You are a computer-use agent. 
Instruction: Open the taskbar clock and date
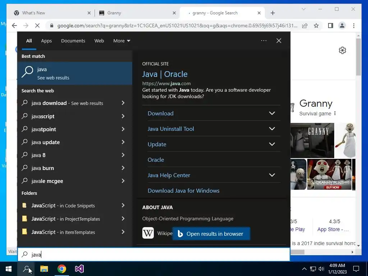(337, 269)
